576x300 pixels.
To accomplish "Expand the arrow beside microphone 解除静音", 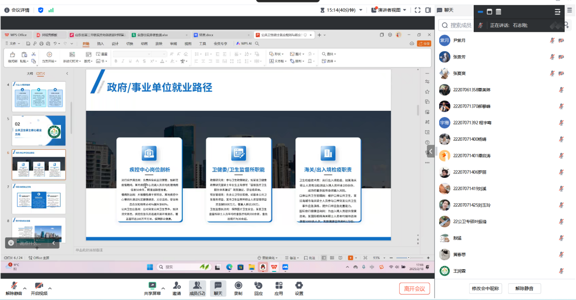I will (25, 288).
